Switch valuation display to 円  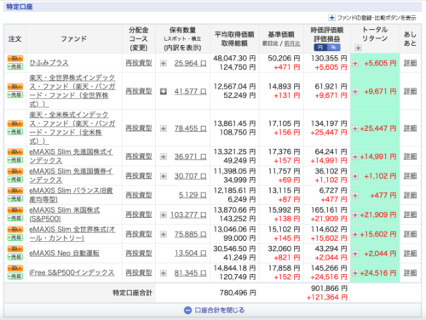pyautogui.click(x=320, y=48)
